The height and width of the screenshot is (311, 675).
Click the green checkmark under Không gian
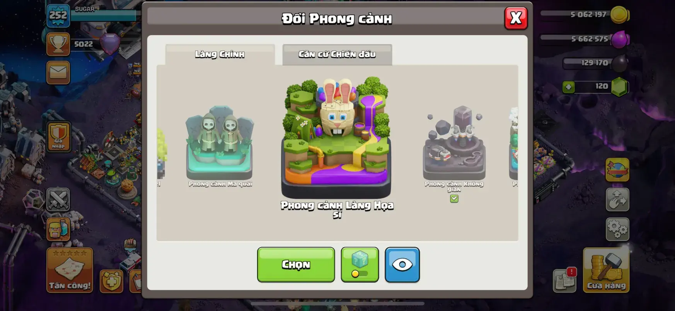[454, 198]
